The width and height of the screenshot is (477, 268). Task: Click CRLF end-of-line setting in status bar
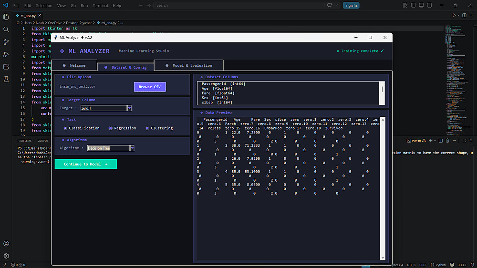click(x=423, y=265)
